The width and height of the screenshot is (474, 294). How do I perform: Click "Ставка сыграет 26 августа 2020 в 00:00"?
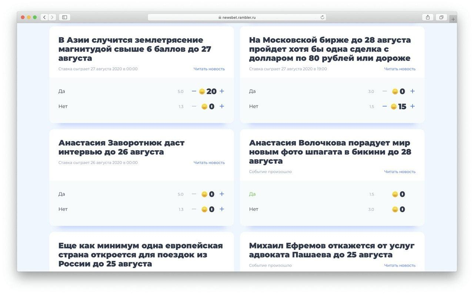98,163
